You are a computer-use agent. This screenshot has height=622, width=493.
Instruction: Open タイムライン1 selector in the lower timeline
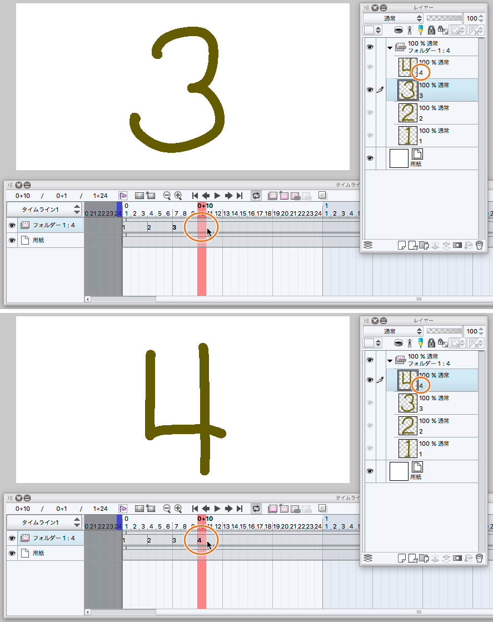77,523
